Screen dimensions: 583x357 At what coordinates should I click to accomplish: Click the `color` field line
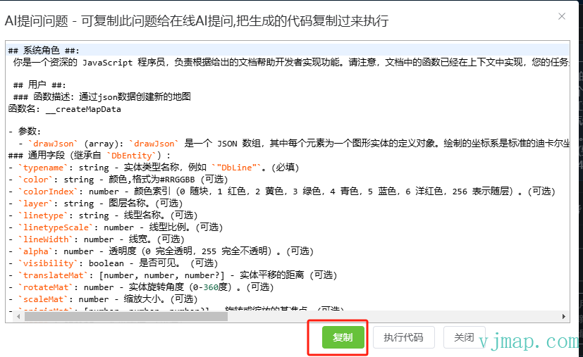[x=118, y=180]
